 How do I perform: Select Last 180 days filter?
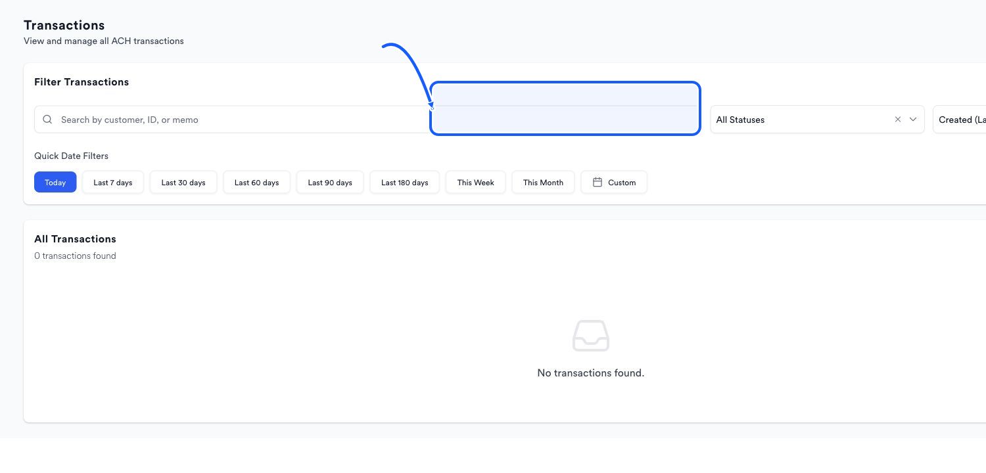(405, 183)
